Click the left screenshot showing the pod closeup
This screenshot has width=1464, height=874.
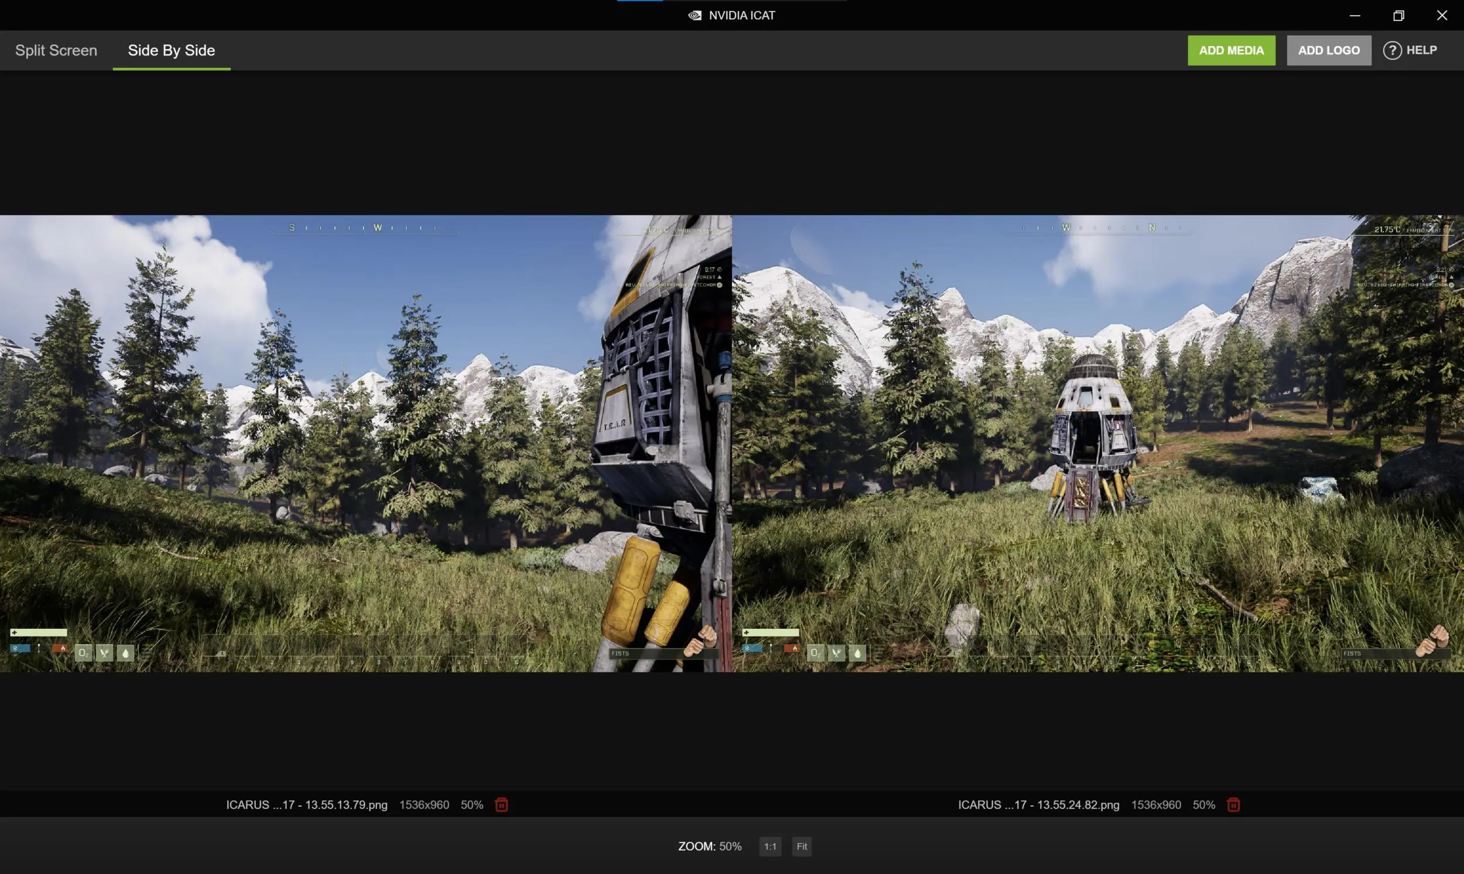click(x=365, y=443)
